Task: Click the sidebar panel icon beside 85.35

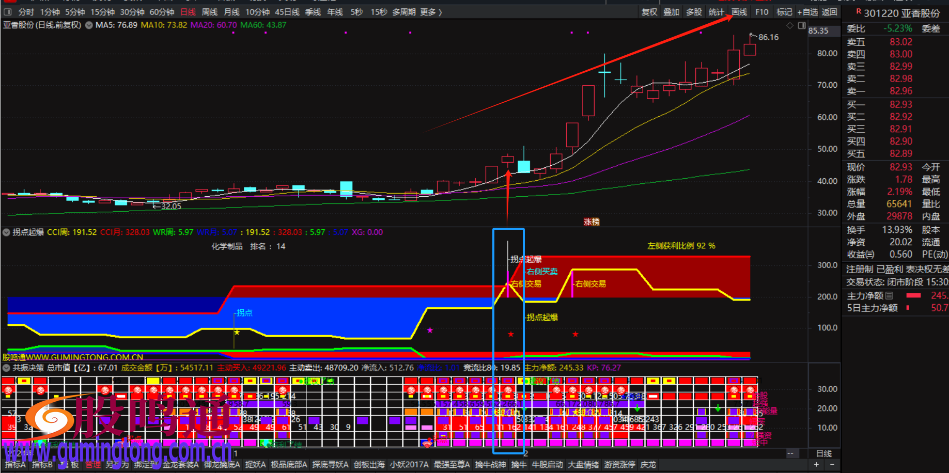Action: click(x=801, y=25)
